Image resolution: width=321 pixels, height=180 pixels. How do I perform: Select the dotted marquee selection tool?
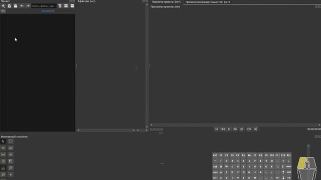[x=11, y=141]
